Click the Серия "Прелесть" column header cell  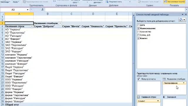[117, 26]
